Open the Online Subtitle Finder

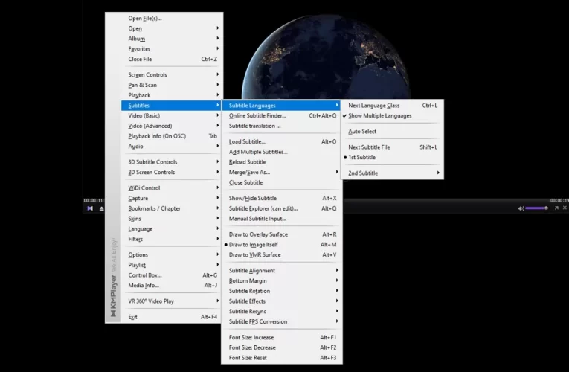click(x=257, y=116)
